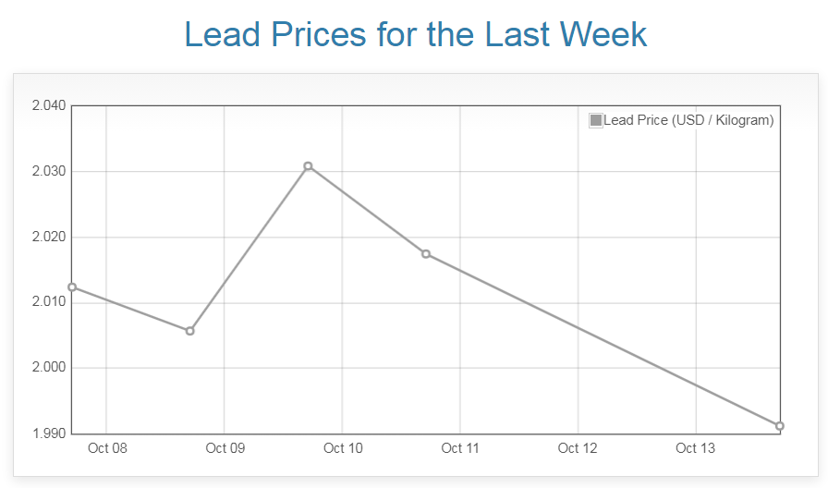Click the 2.000 y-axis label
Image resolution: width=828 pixels, height=488 pixels.
click(48, 368)
